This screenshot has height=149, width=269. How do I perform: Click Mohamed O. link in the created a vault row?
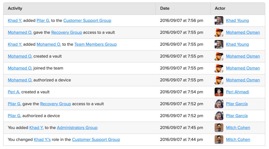(20, 56)
